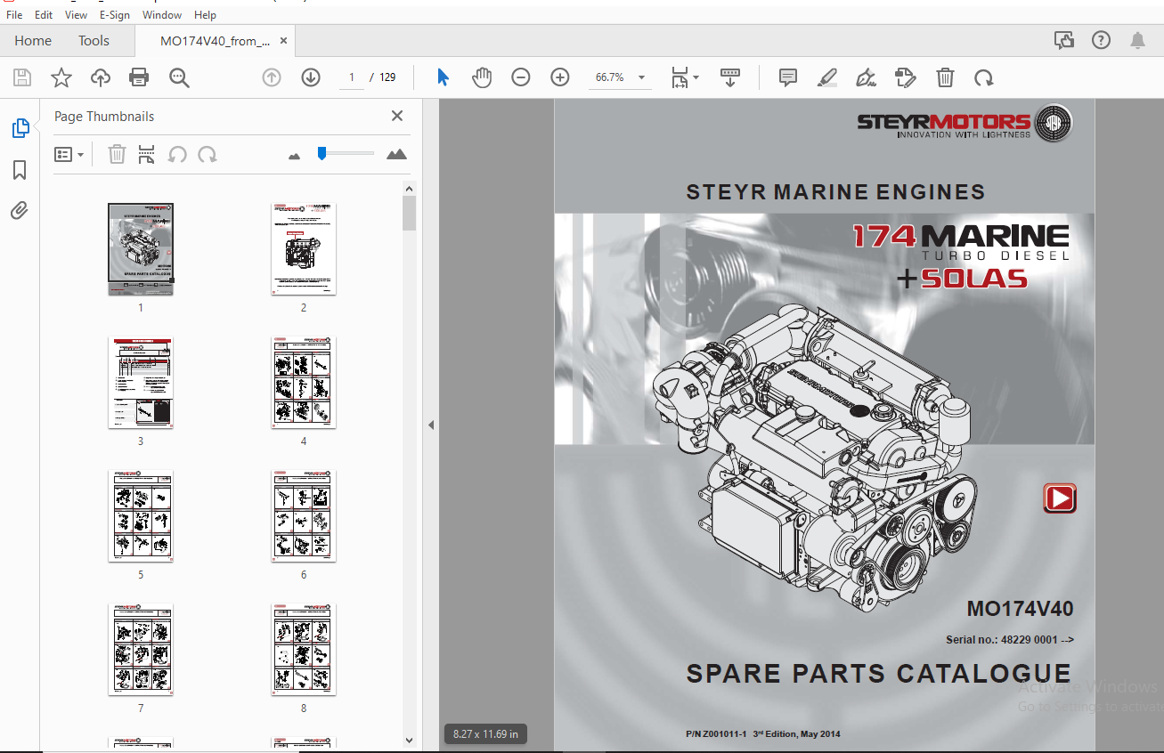The height and width of the screenshot is (753, 1164).
Task: Bookmark file with the star icon
Action: (61, 77)
